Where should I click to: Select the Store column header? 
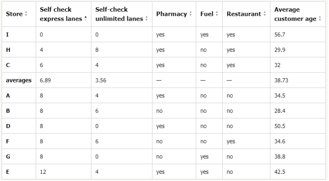tap(19, 14)
